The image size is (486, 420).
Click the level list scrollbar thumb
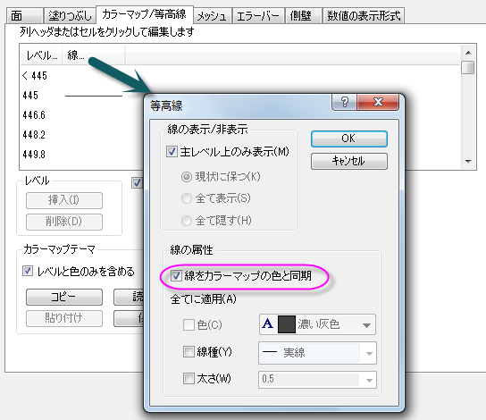(x=468, y=67)
